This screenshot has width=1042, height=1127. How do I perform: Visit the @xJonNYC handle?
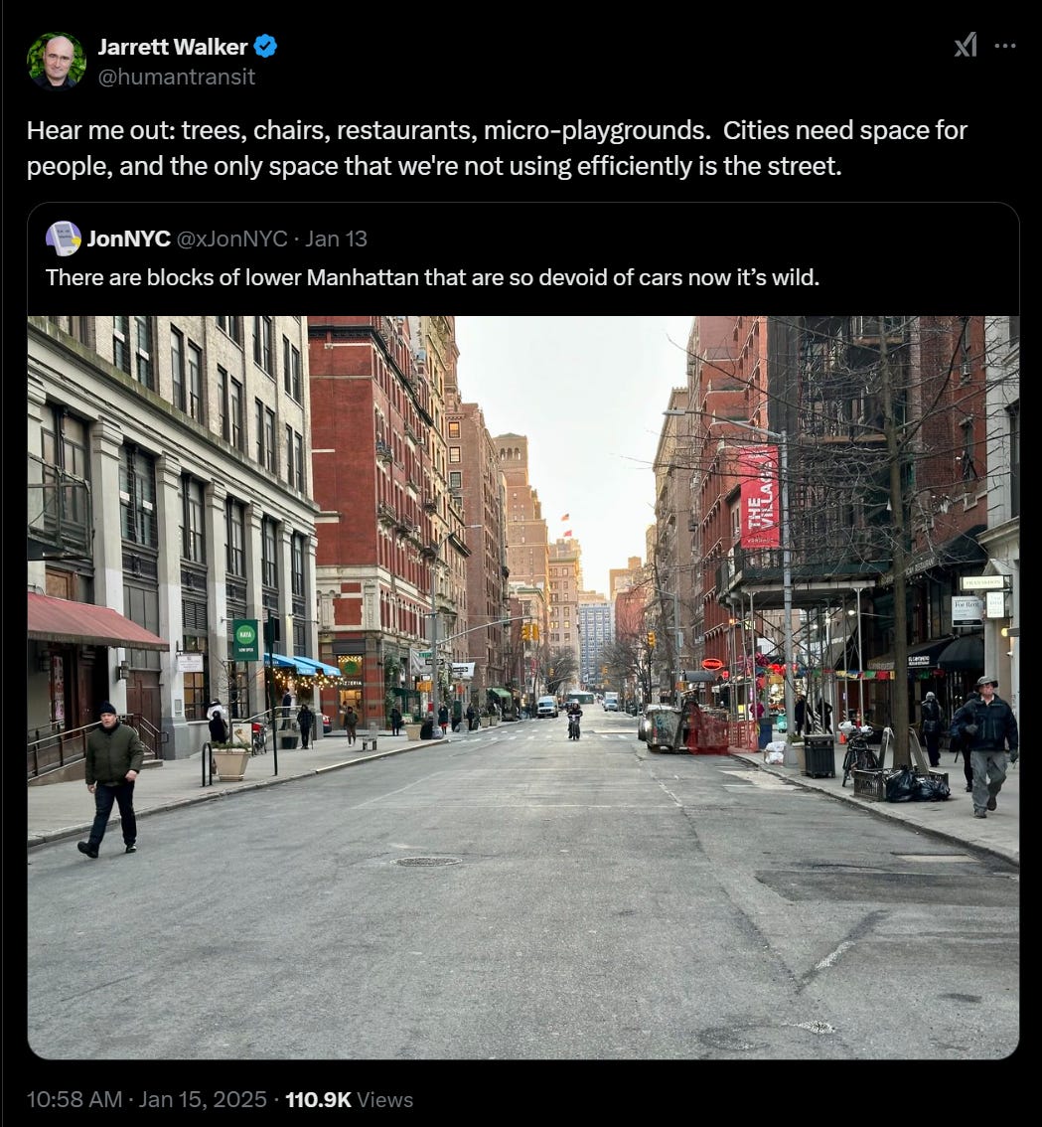coord(231,239)
